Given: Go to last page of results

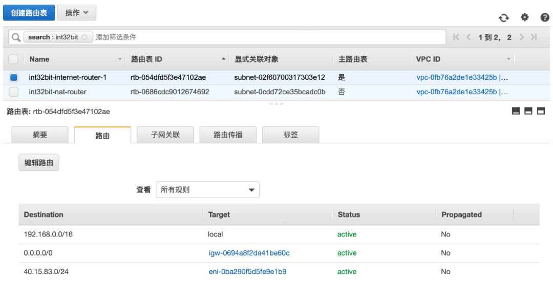Looking at the screenshot, I should point(534,37).
